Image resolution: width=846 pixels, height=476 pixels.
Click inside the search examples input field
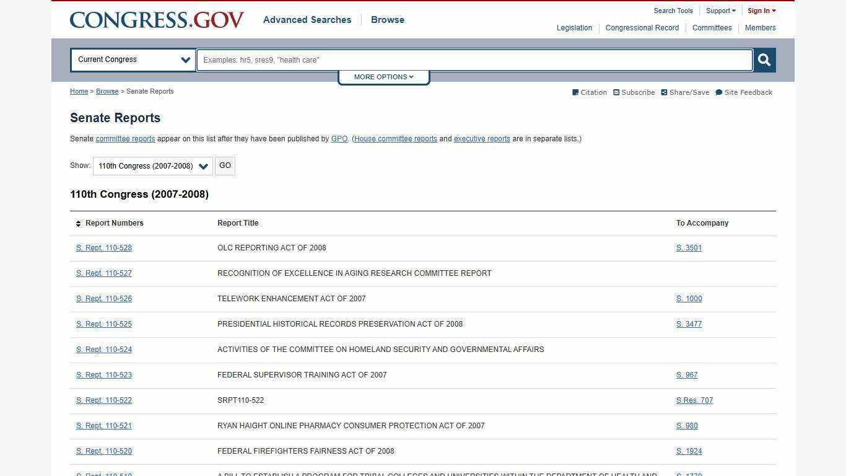[474, 59]
